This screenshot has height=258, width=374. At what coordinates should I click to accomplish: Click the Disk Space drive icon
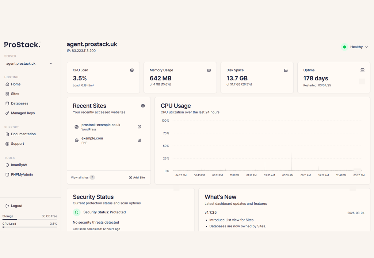(286, 70)
